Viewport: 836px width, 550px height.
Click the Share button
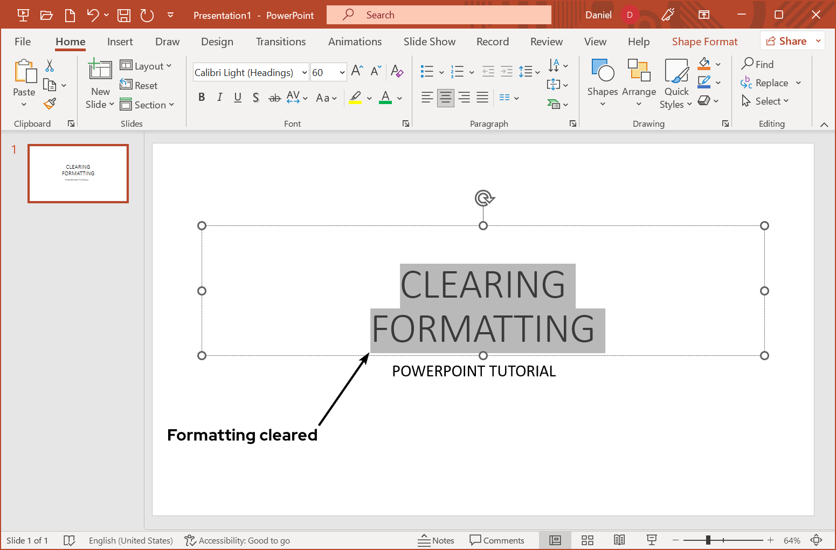click(x=792, y=40)
